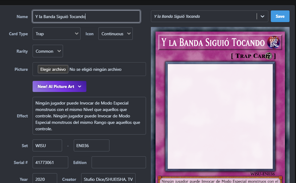
Task: Click the Rarity label
Action: coord(22,51)
